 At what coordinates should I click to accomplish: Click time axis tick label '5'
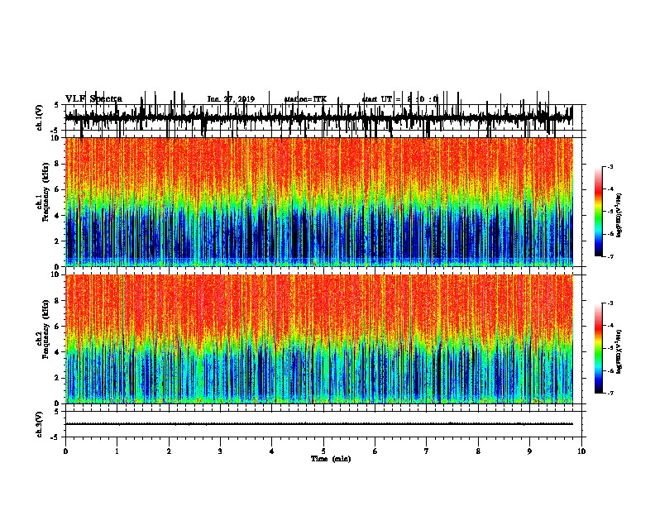tap(323, 451)
